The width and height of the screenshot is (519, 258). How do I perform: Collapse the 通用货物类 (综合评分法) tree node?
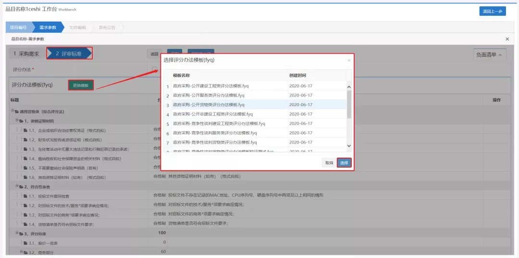12,111
